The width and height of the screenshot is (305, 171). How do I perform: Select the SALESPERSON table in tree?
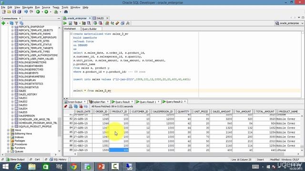point(27,116)
